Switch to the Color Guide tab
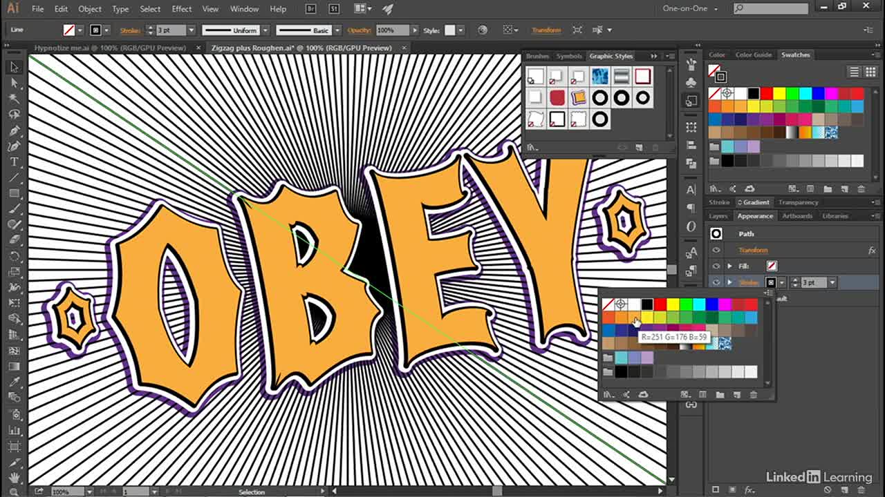 753,55
